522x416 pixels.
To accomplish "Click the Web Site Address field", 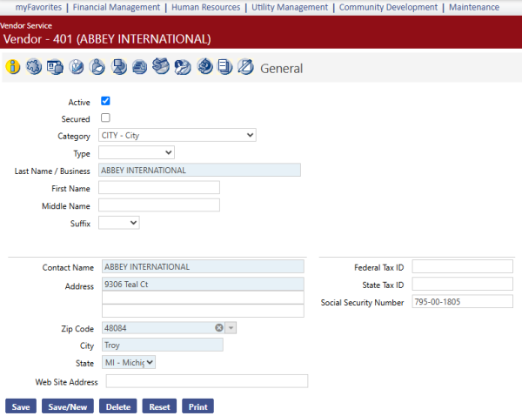I will pos(207,381).
